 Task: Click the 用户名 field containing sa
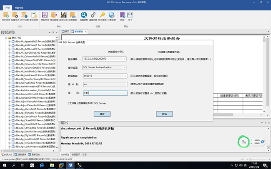point(105,84)
